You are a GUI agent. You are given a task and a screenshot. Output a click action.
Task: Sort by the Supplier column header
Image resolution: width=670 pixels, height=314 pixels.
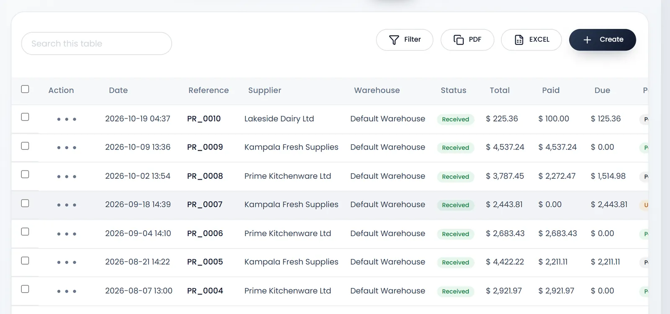click(265, 90)
